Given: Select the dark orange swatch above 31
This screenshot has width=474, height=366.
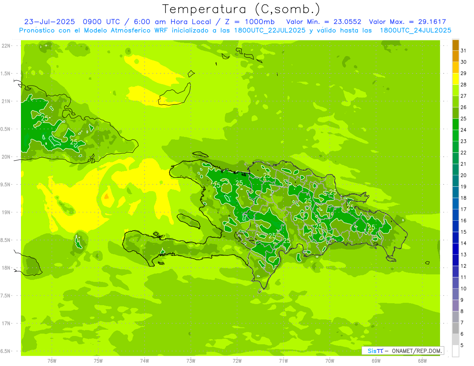Looking at the screenshot, I should click(455, 45).
